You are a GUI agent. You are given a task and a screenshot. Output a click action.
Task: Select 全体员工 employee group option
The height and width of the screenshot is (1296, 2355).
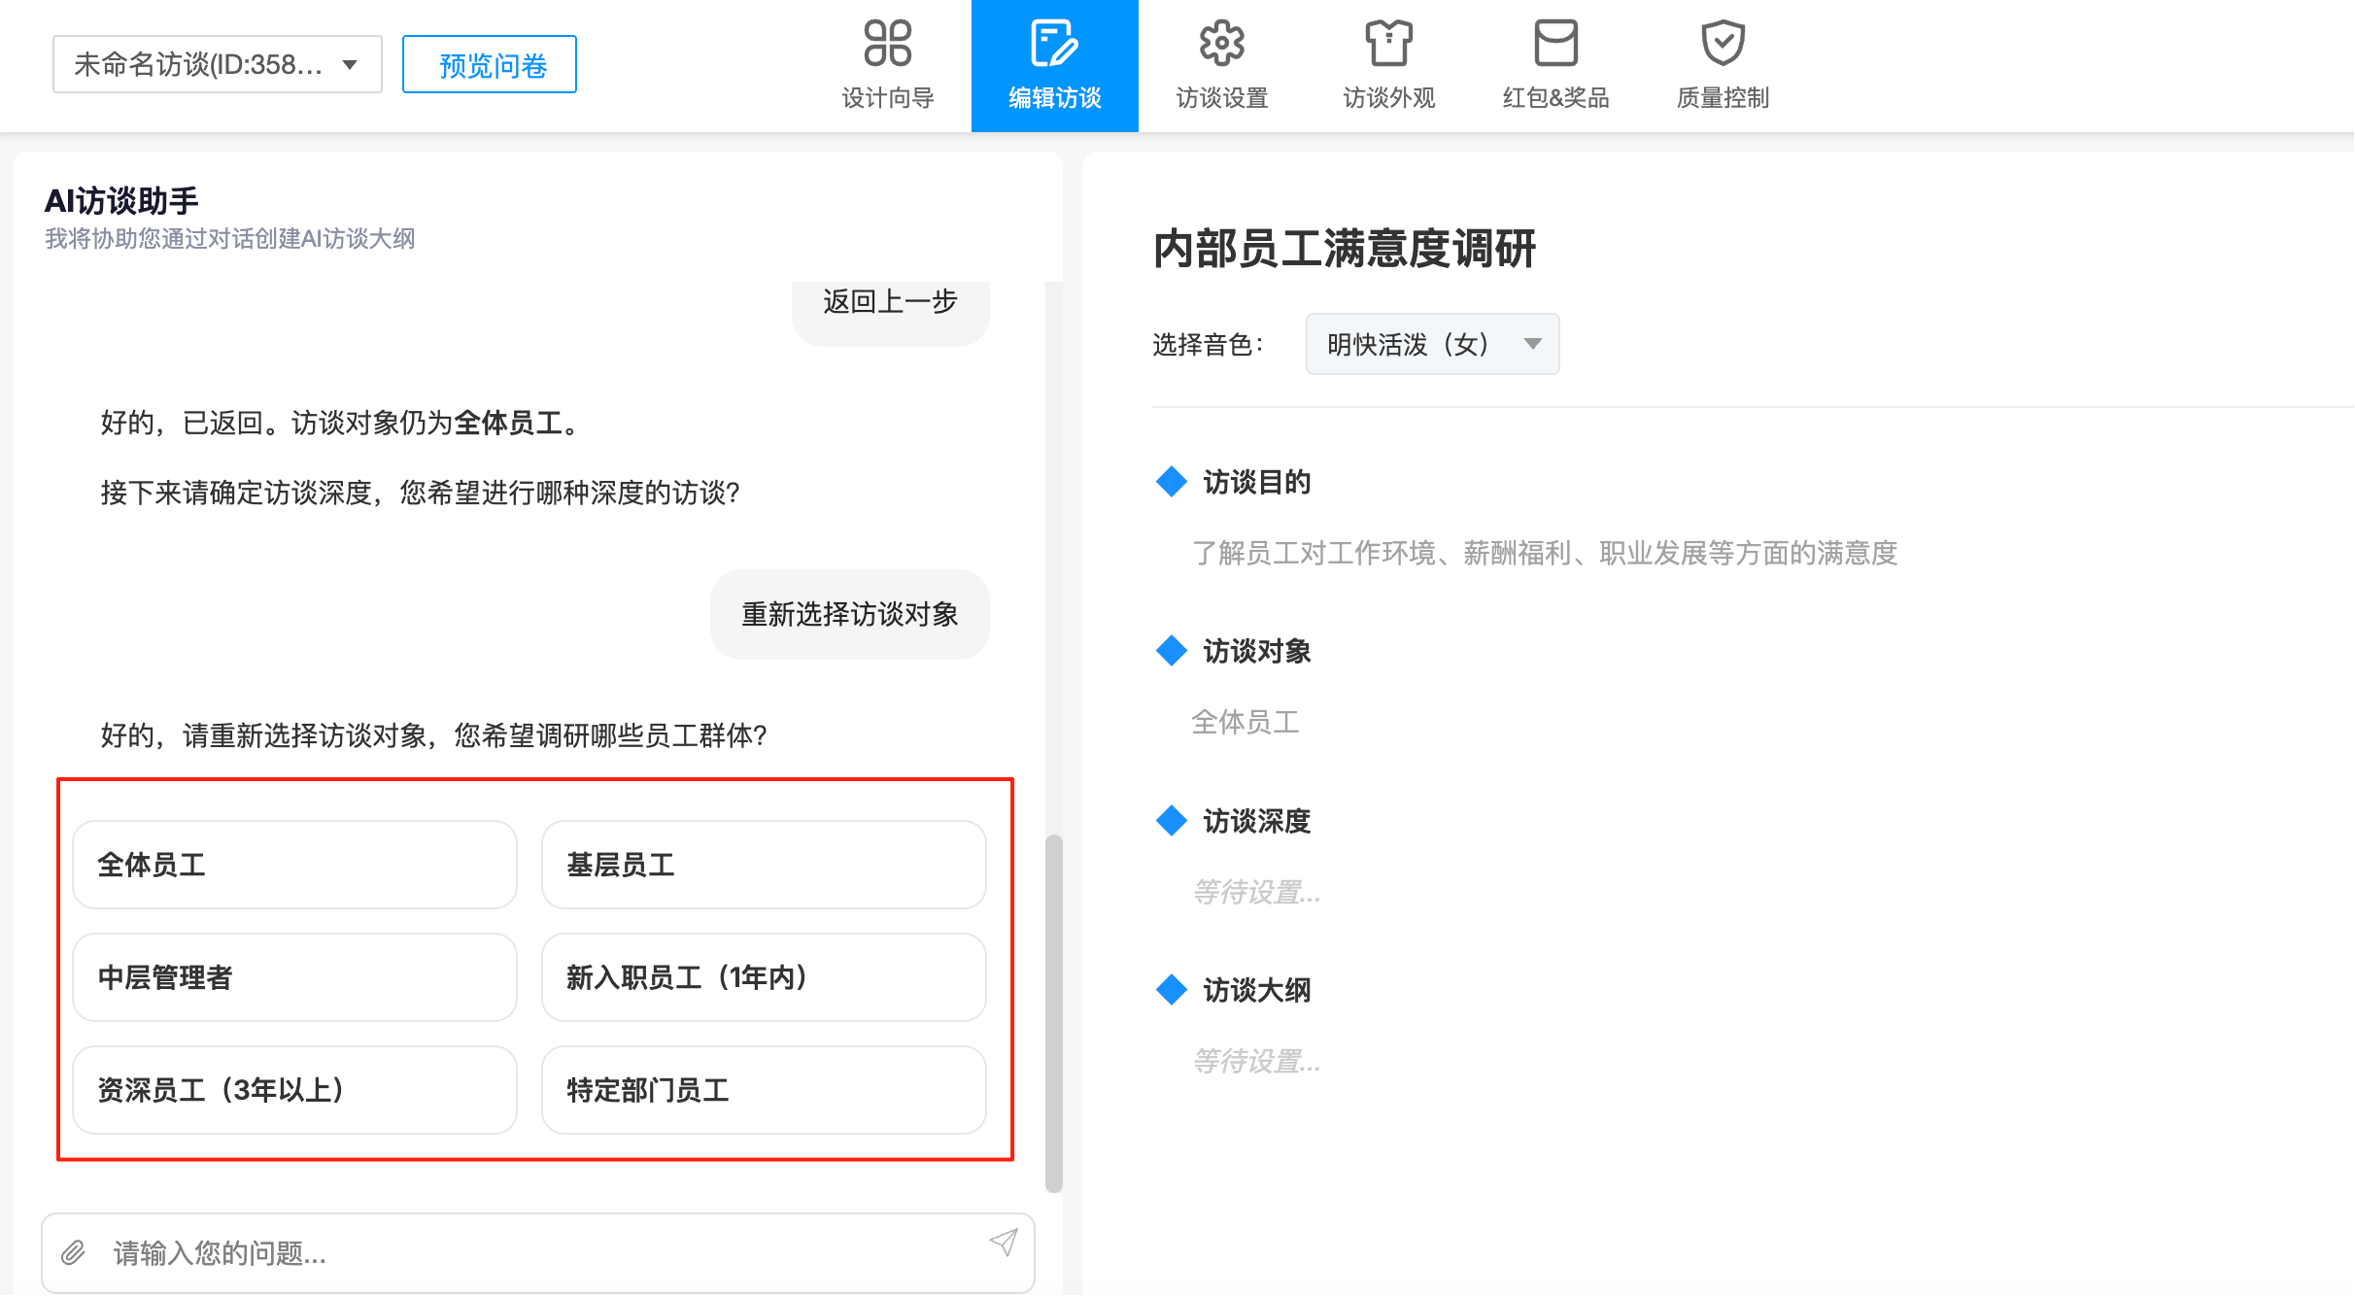coord(293,865)
